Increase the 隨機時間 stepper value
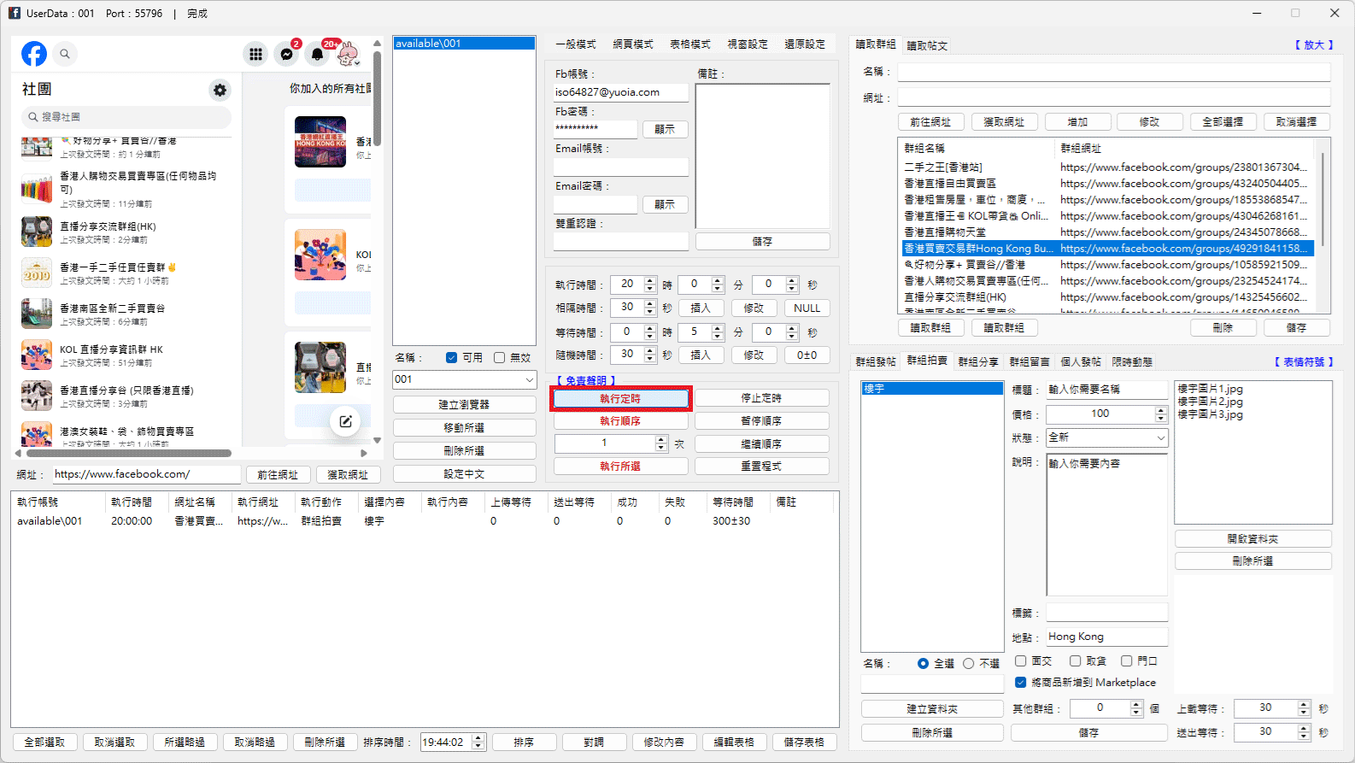The height and width of the screenshot is (763, 1355). [x=651, y=350]
